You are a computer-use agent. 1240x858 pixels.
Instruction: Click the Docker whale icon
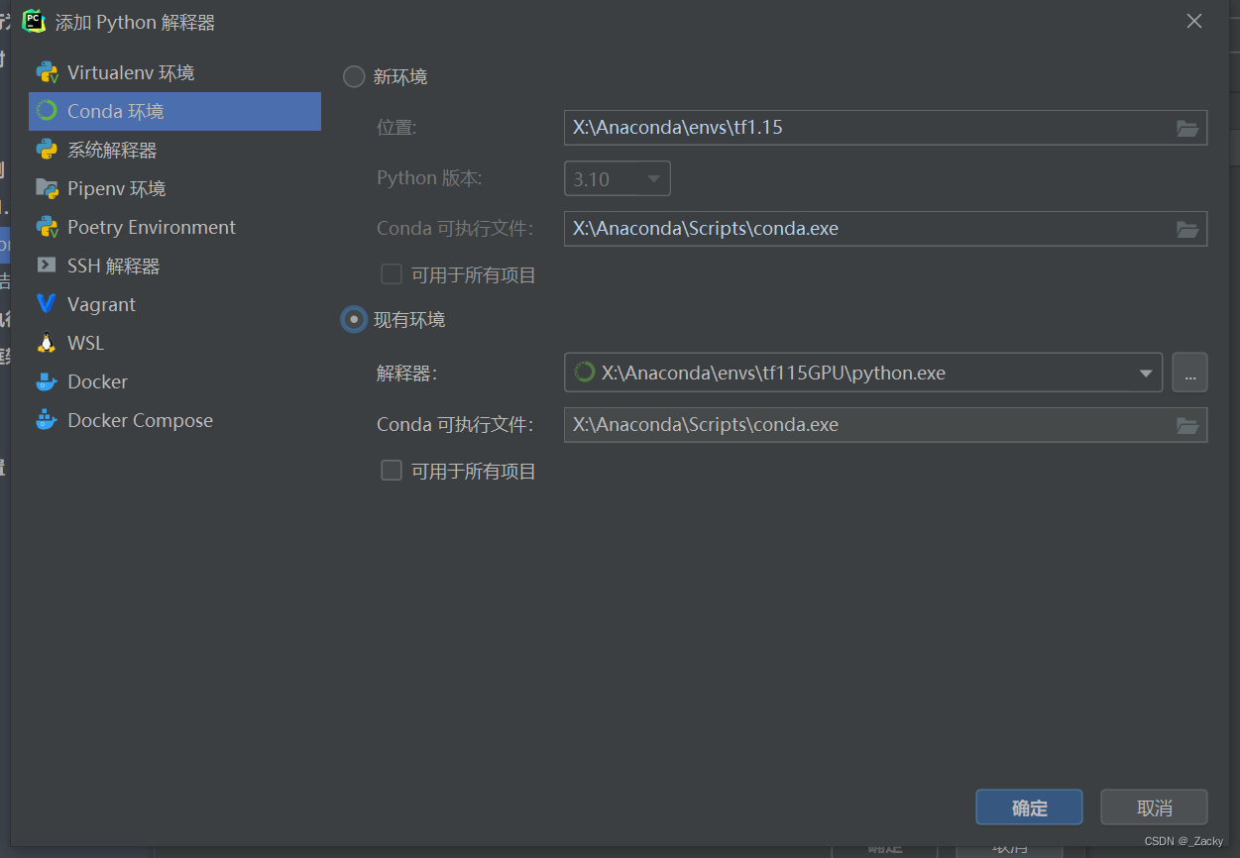(47, 381)
